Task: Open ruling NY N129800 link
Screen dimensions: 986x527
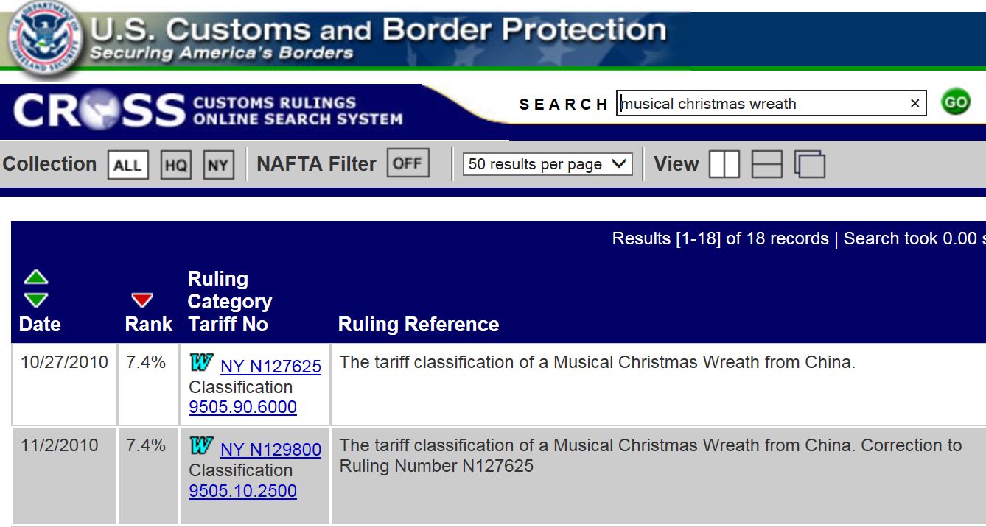Action: (x=270, y=449)
